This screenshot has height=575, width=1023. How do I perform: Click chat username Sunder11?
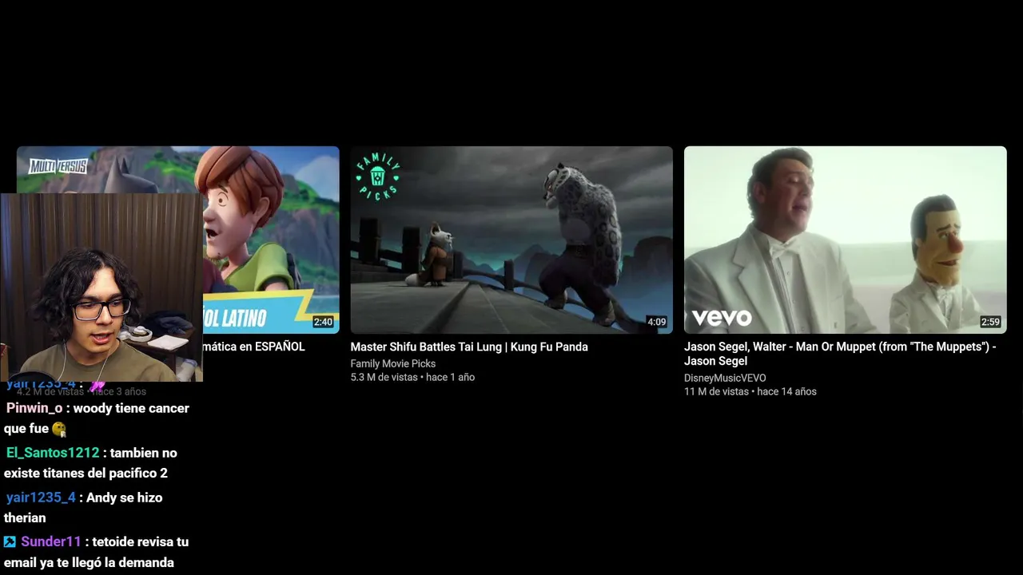coord(51,541)
